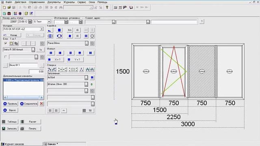Click the solid blue rectangle frame icon in Коробка
This screenshot has width=260, height=146.
point(59,30)
